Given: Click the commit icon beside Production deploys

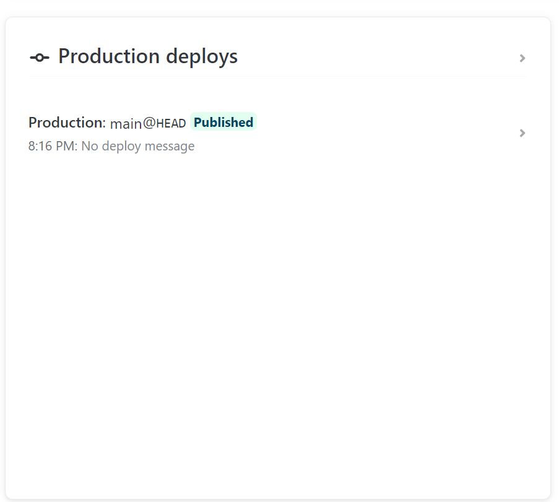Looking at the screenshot, I should point(39,58).
